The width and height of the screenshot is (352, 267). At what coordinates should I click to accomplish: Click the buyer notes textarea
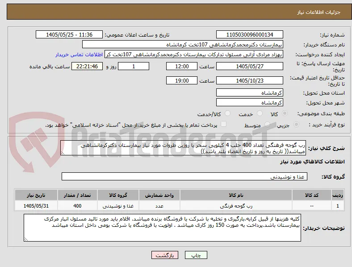(162, 228)
